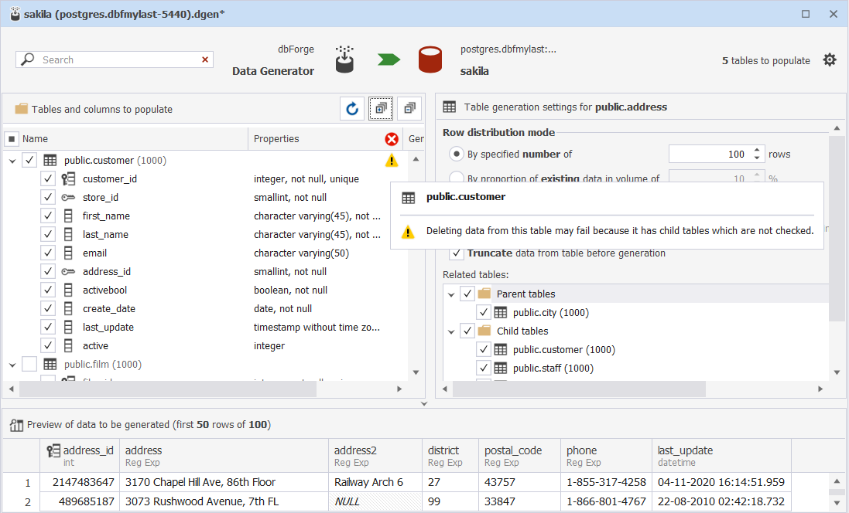The width and height of the screenshot is (849, 513).
Task: Collapse Parent tables group
Action: tap(451, 294)
